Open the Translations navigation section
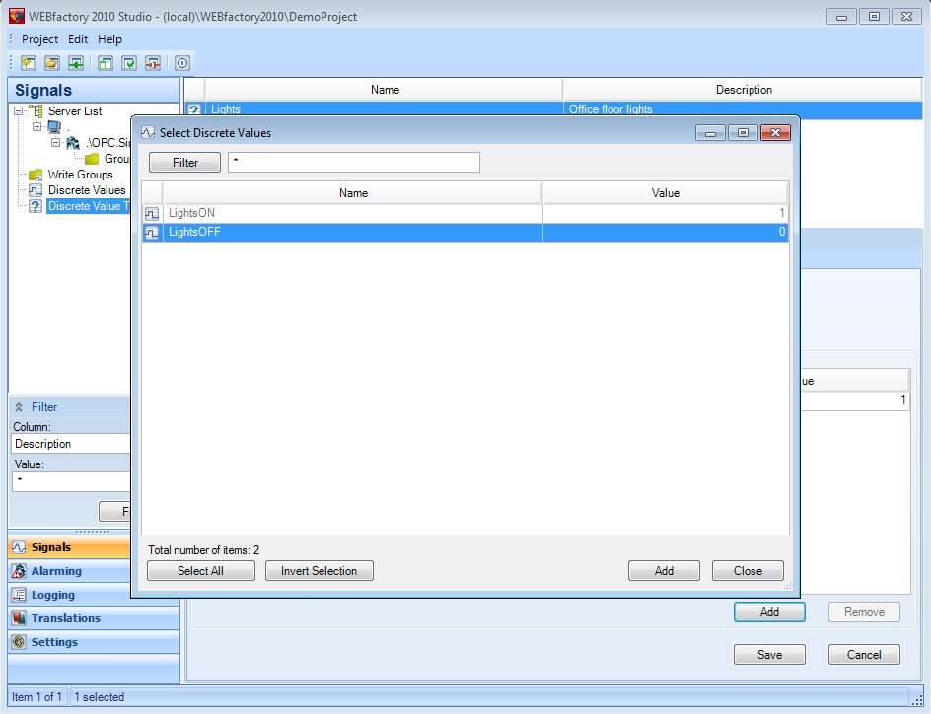Screen dimensions: 931x714 click(65, 618)
